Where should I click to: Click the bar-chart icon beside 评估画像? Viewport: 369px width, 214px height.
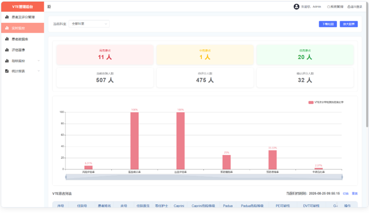[x=7, y=50]
